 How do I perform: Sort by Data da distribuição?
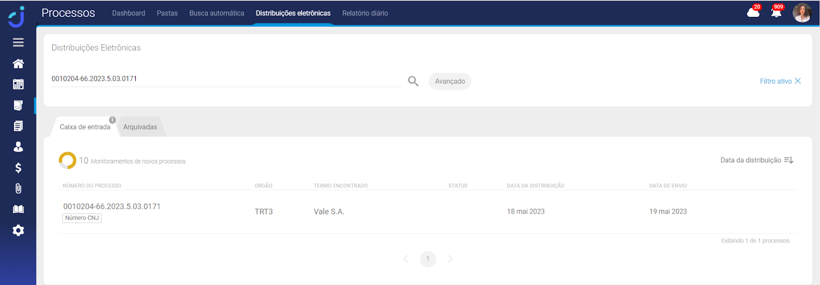point(756,160)
